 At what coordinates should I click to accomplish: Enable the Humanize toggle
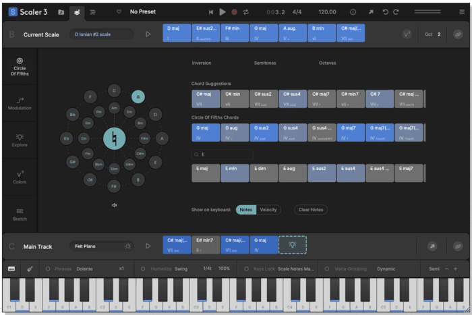click(x=144, y=268)
